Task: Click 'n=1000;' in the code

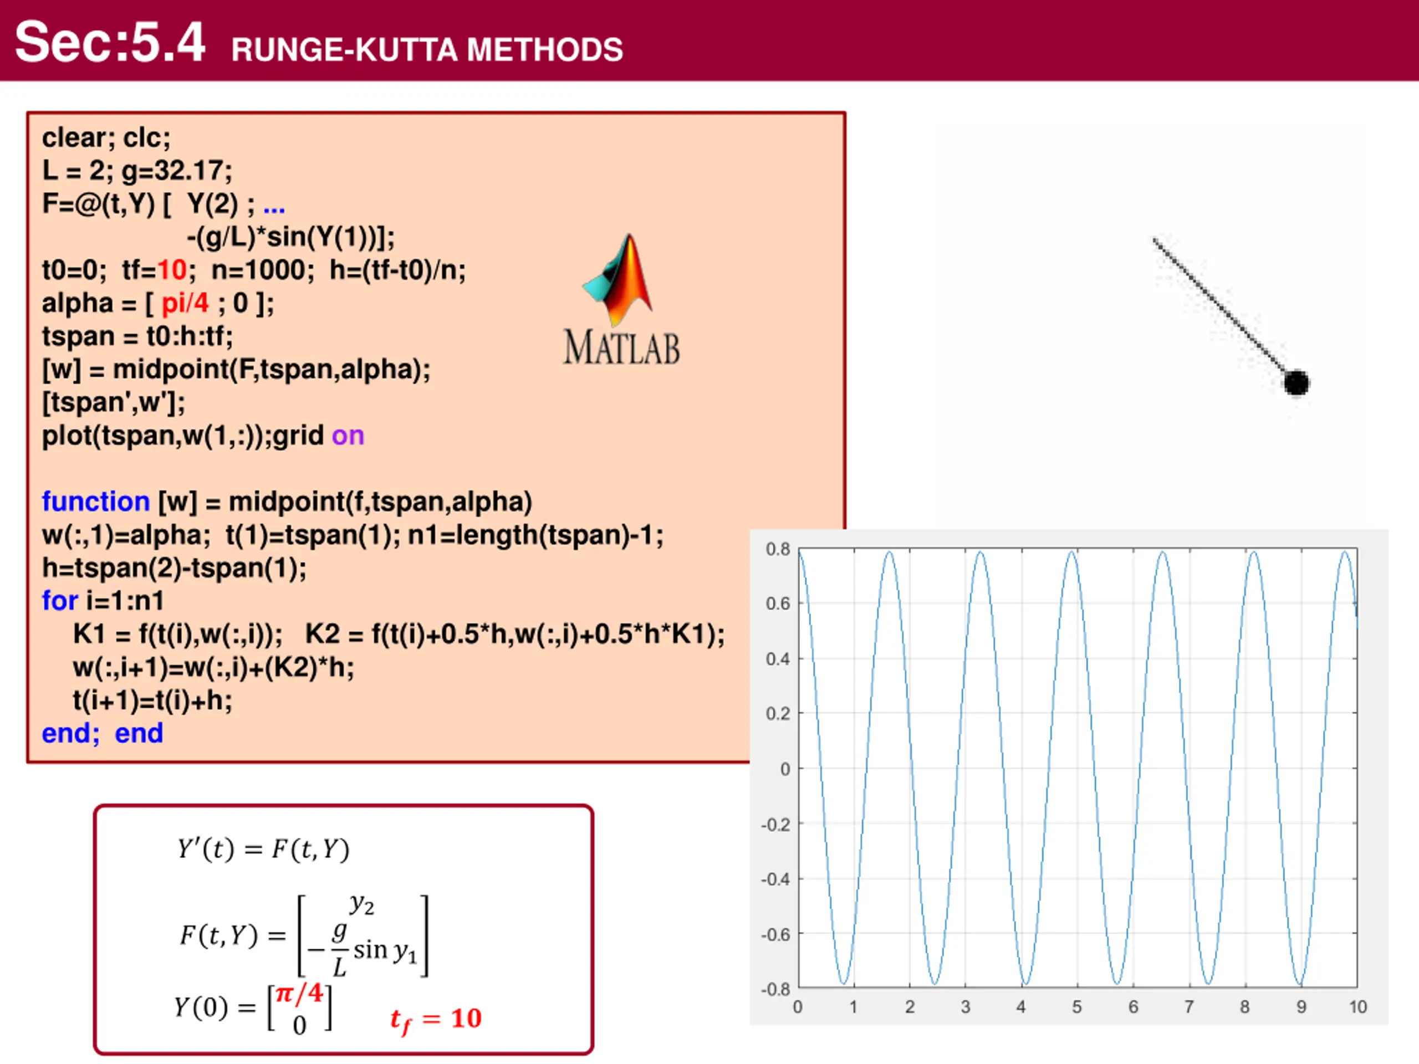Action: click(263, 270)
